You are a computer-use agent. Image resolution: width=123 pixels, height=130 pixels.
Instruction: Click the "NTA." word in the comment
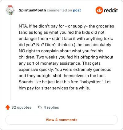[23, 26]
